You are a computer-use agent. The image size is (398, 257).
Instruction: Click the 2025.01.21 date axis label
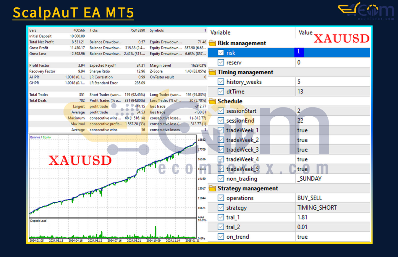pos(192,241)
